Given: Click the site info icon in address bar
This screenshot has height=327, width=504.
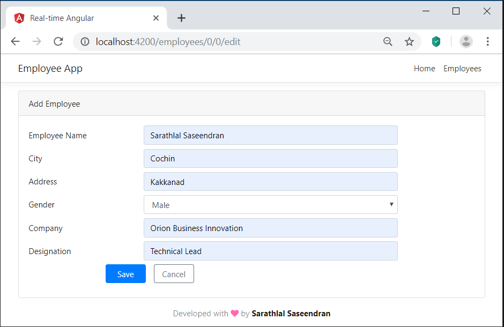Looking at the screenshot, I should [85, 41].
